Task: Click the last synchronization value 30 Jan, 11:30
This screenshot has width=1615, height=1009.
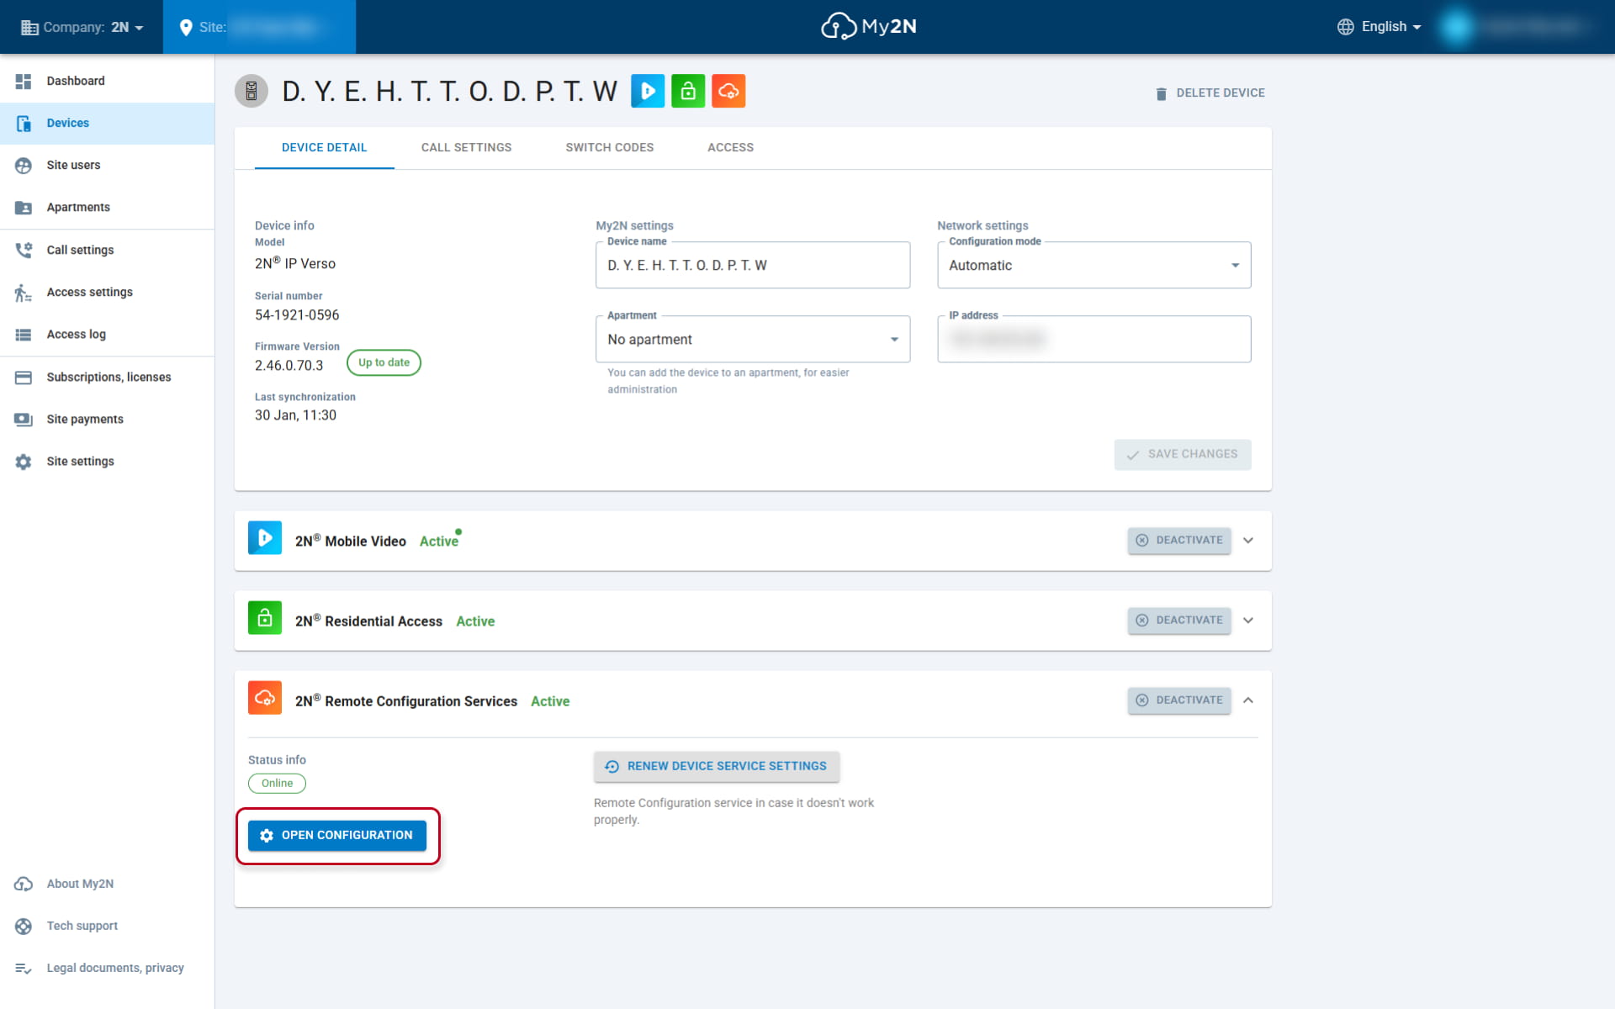Action: tap(295, 415)
